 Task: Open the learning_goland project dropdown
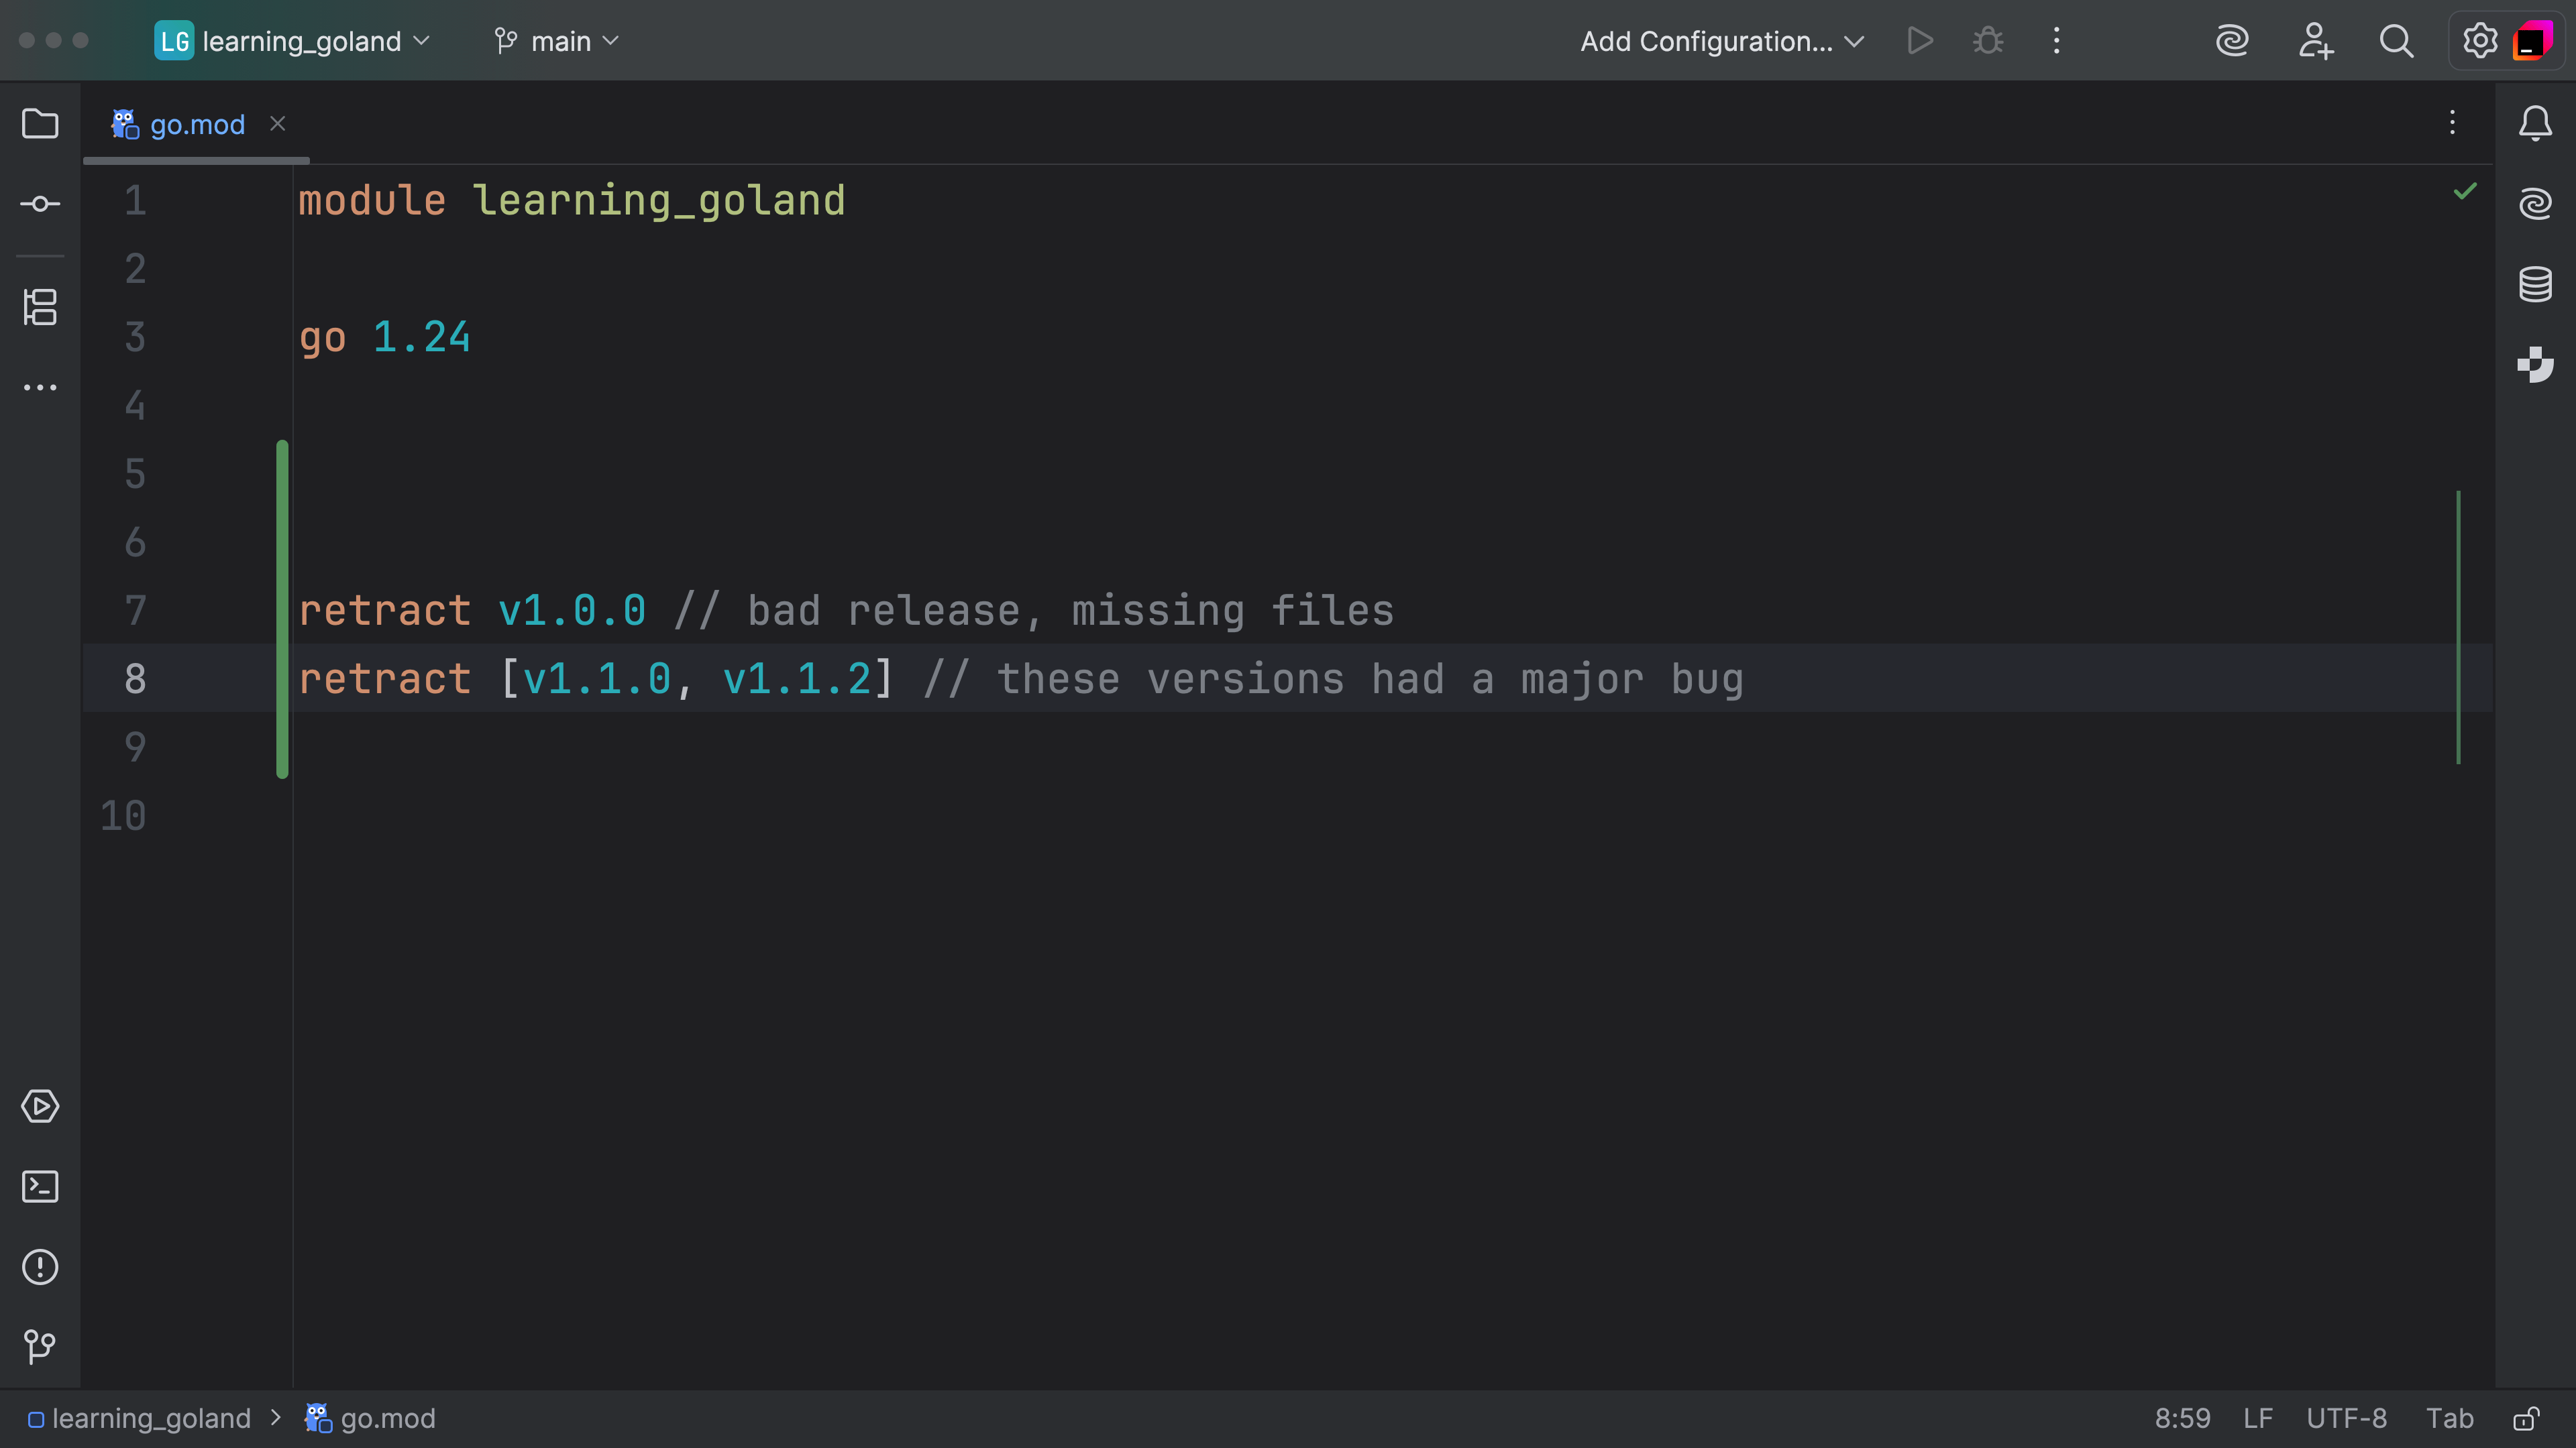coord(293,41)
